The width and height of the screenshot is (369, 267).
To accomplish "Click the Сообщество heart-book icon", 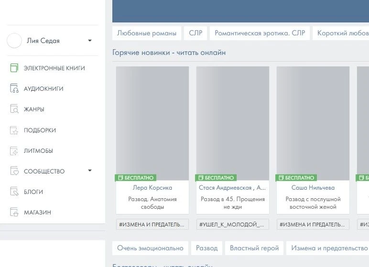I will (14, 171).
